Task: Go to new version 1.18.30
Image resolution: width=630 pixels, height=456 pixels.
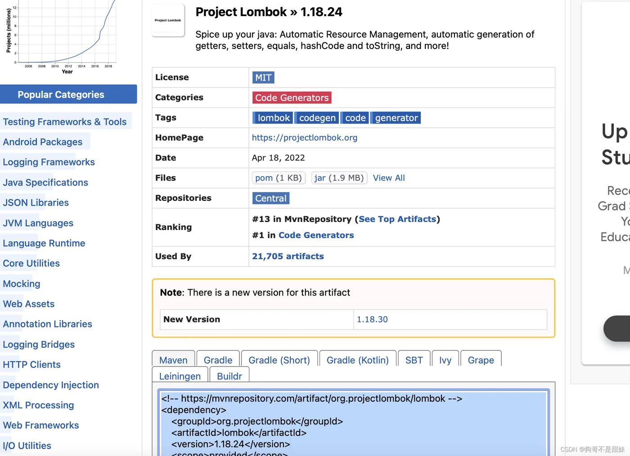Action: pyautogui.click(x=372, y=319)
